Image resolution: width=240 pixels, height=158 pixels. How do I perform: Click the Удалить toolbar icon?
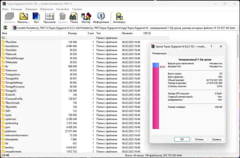[62, 16]
